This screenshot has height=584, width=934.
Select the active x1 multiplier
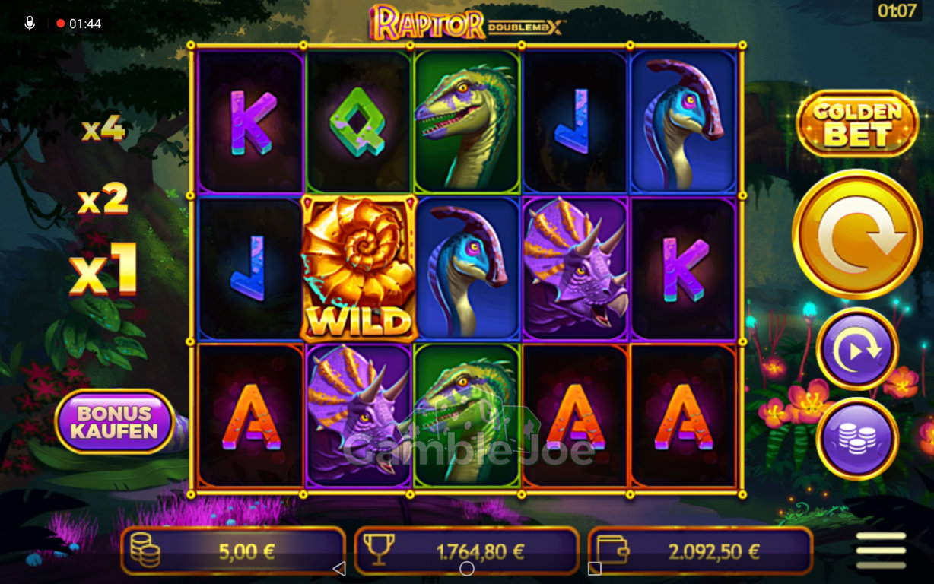click(103, 268)
